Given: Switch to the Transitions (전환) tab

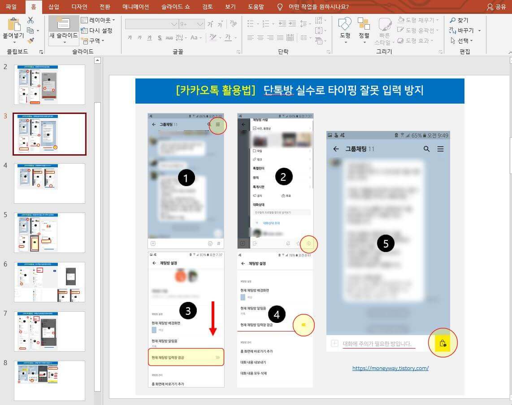Looking at the screenshot, I should pos(105,7).
